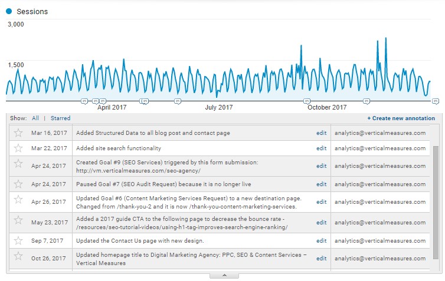445x281 pixels.
Task: Click 'Added site search functionality' text
Action: [119, 148]
